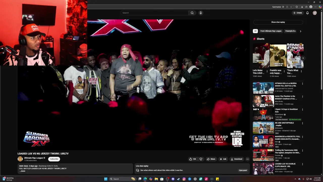Open more actions ellipsis under the video
The height and width of the screenshot is (182, 323).
click(248, 159)
